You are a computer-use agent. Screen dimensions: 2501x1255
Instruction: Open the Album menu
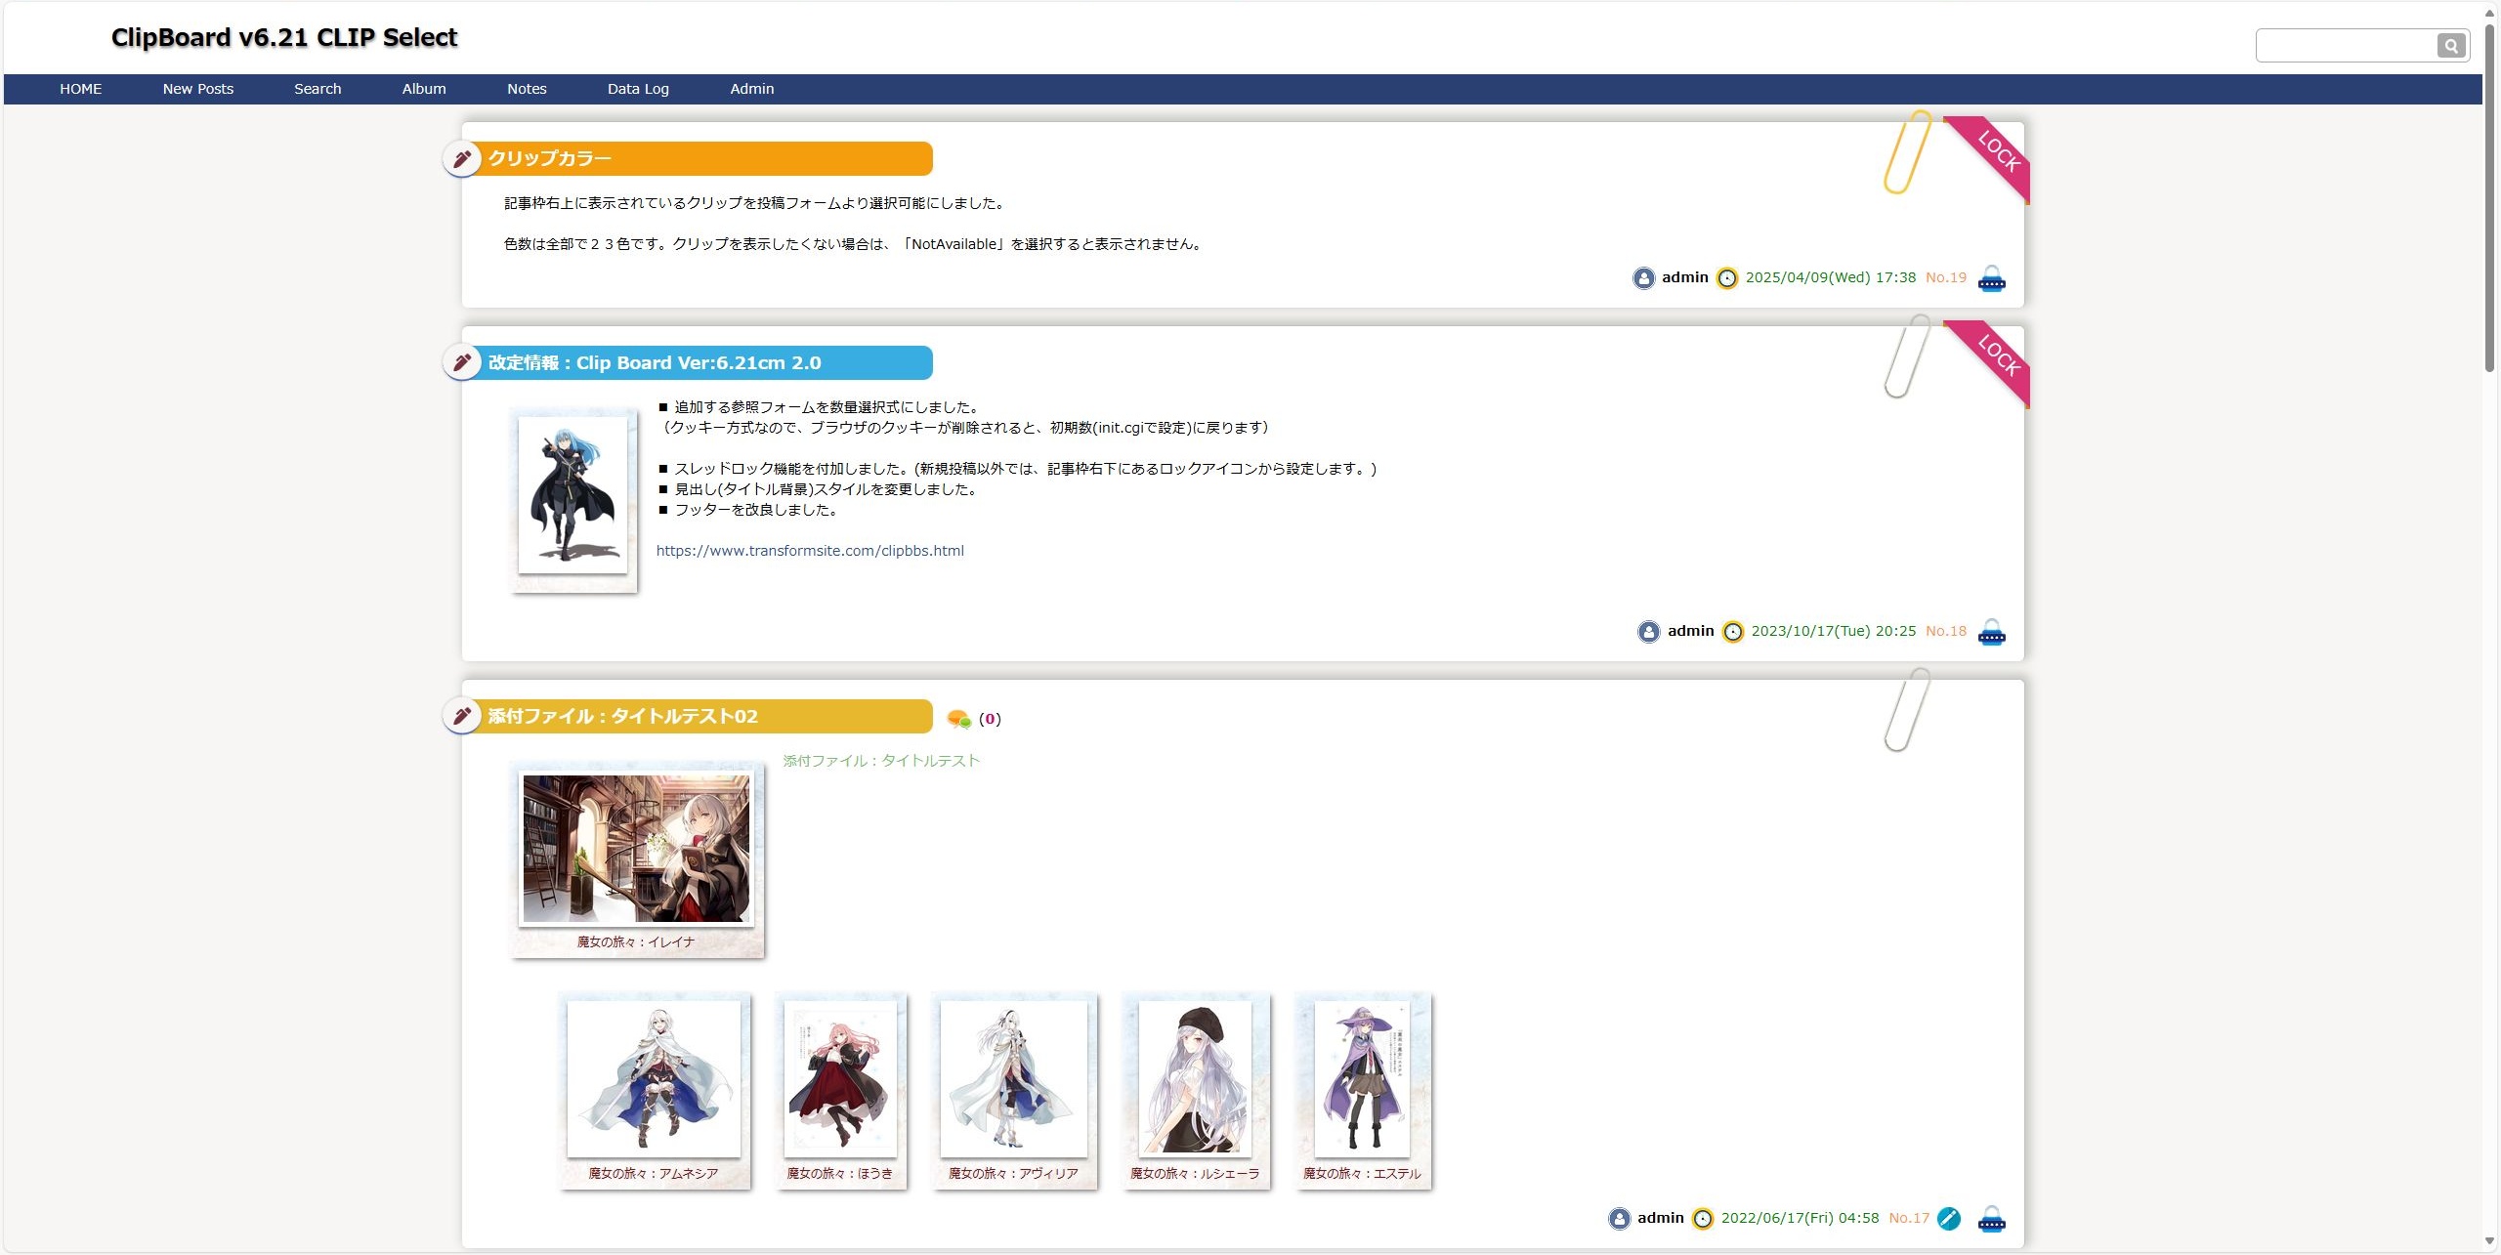point(424,89)
